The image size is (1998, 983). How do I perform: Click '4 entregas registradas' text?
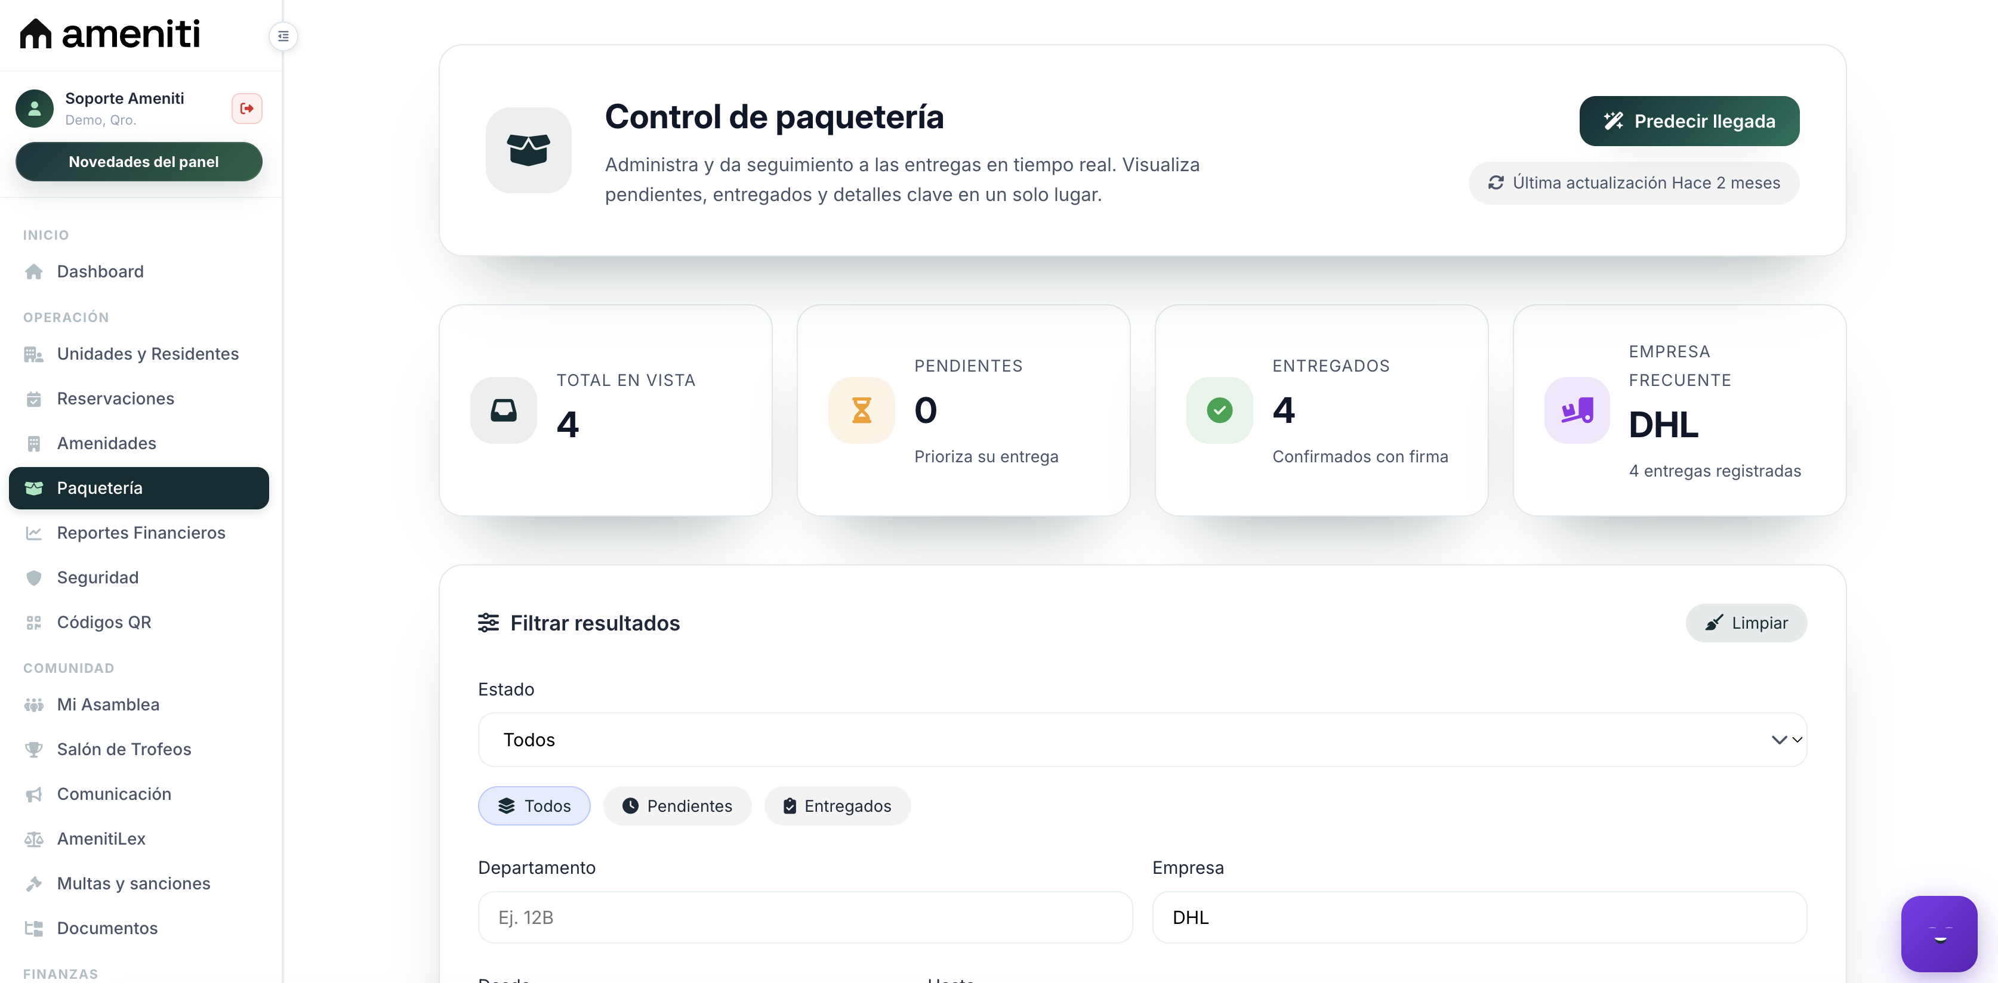1714,471
